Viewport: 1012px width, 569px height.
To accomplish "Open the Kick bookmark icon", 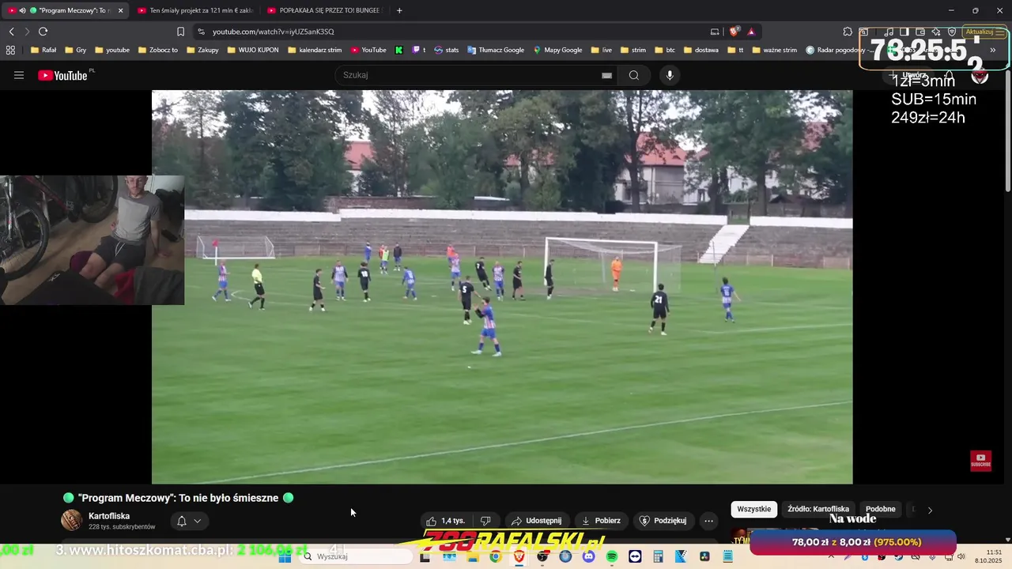I will click(398, 50).
